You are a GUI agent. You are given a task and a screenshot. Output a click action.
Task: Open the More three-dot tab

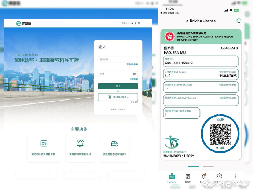235,178
